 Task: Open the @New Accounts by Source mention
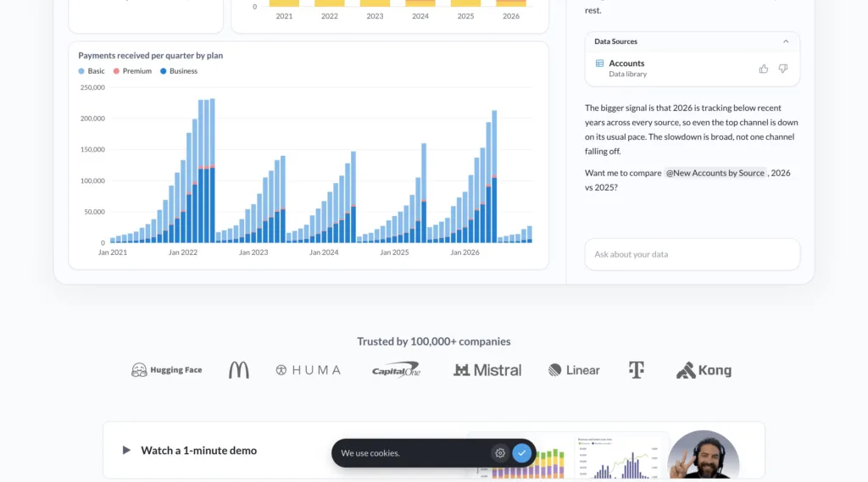pos(715,173)
